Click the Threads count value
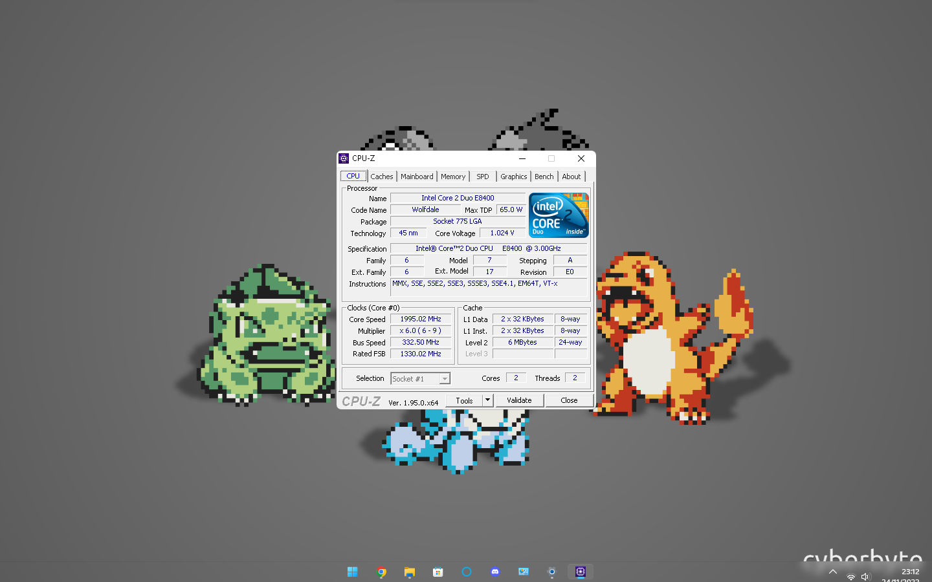Screen dimensions: 932x582 point(575,378)
